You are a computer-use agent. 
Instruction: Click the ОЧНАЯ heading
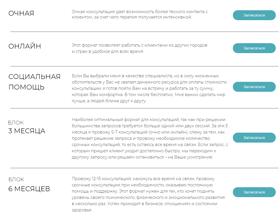21,13
